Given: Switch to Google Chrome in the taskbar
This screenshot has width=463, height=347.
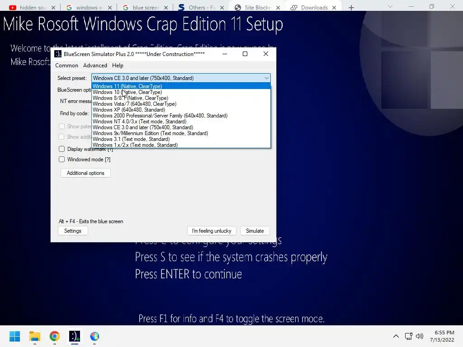Looking at the screenshot, I should point(55,336).
